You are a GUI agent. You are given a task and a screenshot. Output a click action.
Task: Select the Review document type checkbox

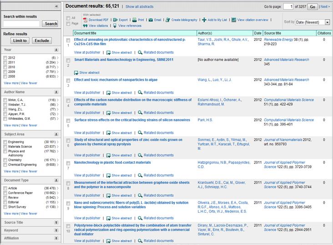[x=5, y=197]
